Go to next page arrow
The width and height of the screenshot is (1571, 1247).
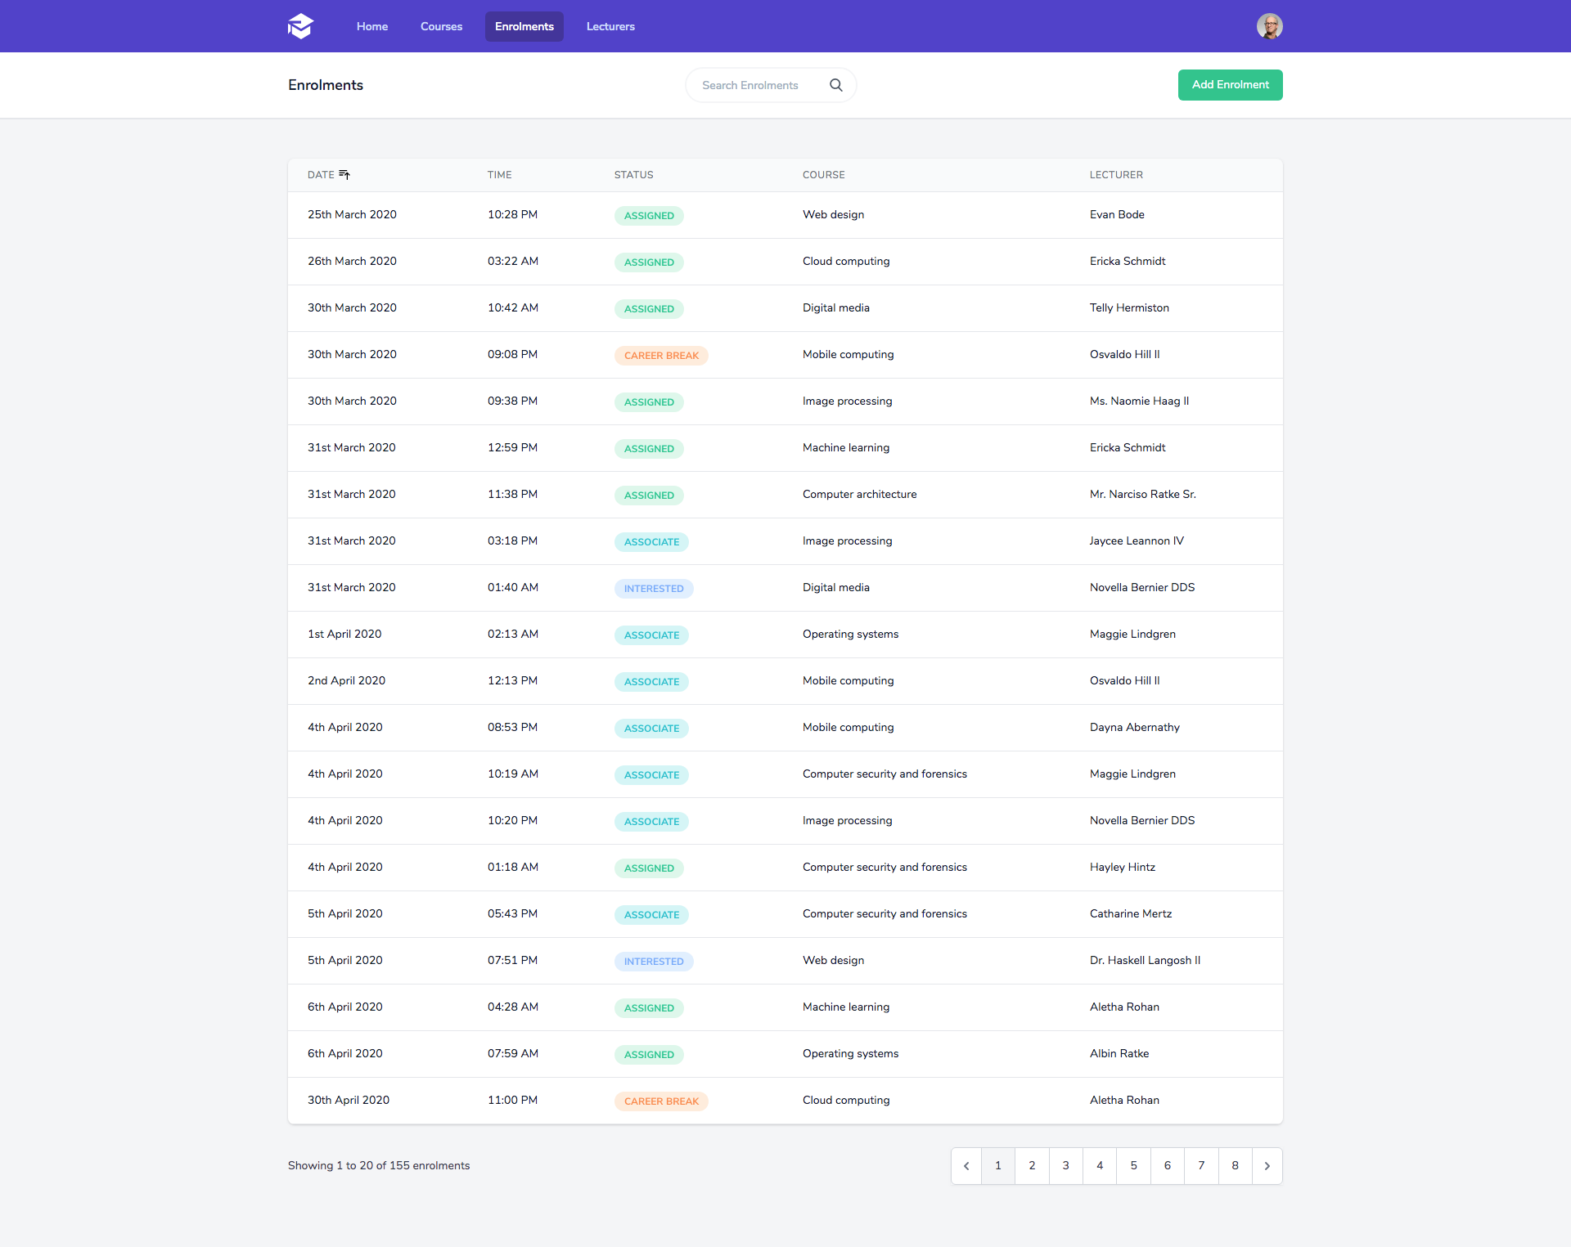[1267, 1166]
